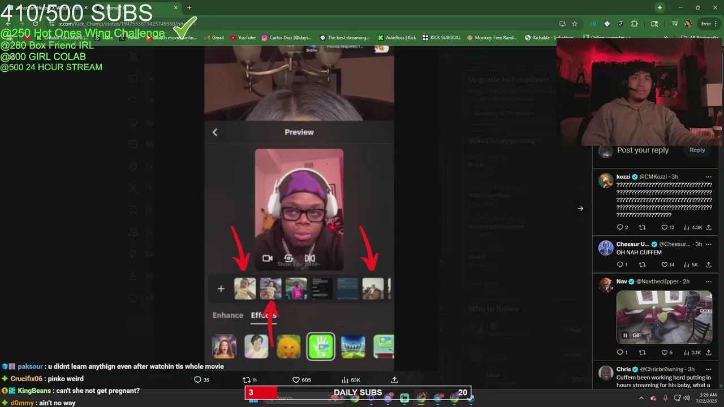Like Nav's reply with 5 likes

pyautogui.click(x=666, y=352)
